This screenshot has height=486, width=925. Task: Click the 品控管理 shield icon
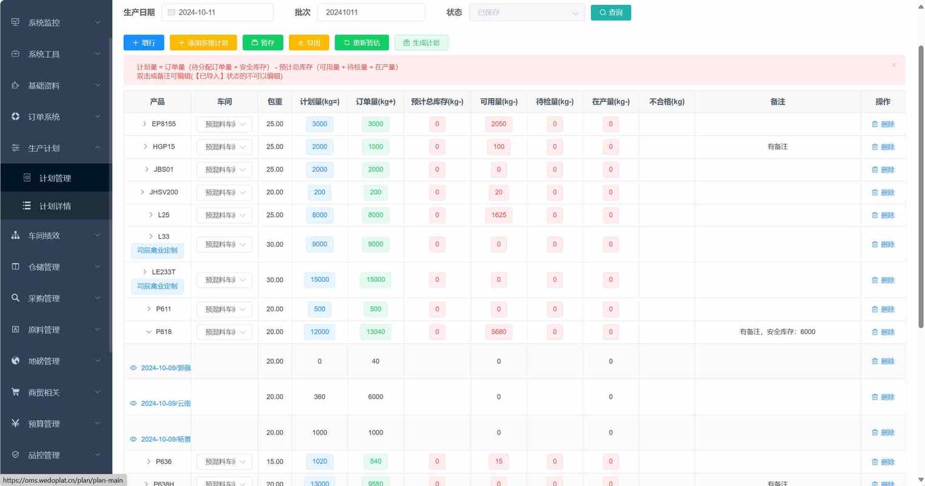point(15,454)
